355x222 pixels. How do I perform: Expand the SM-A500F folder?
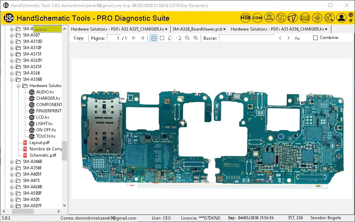coord(12,194)
